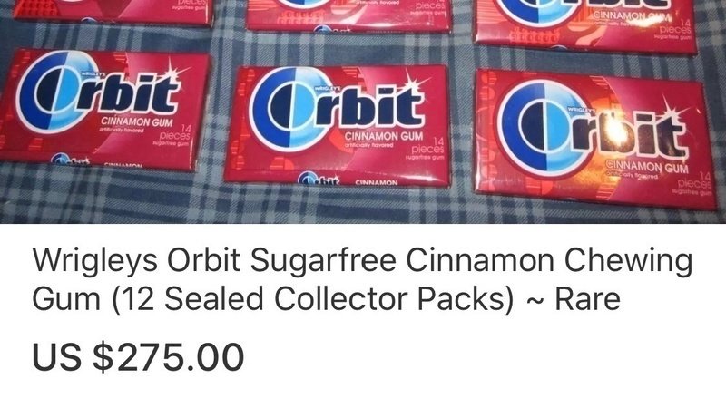Click the Orbit logo on the center pack

click(x=338, y=109)
